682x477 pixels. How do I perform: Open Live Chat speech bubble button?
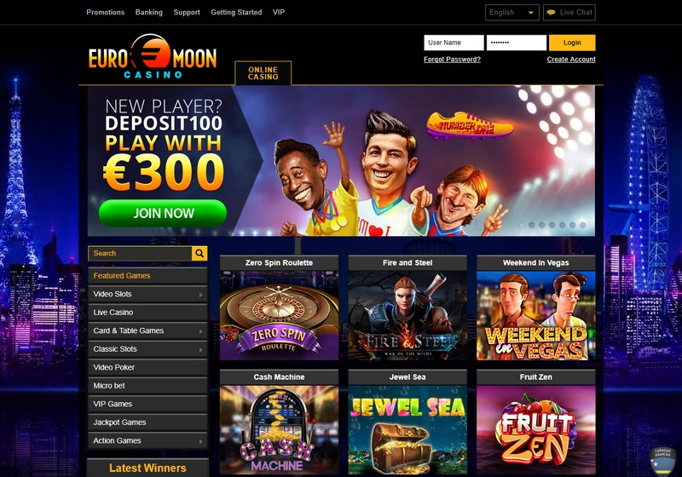click(x=569, y=13)
